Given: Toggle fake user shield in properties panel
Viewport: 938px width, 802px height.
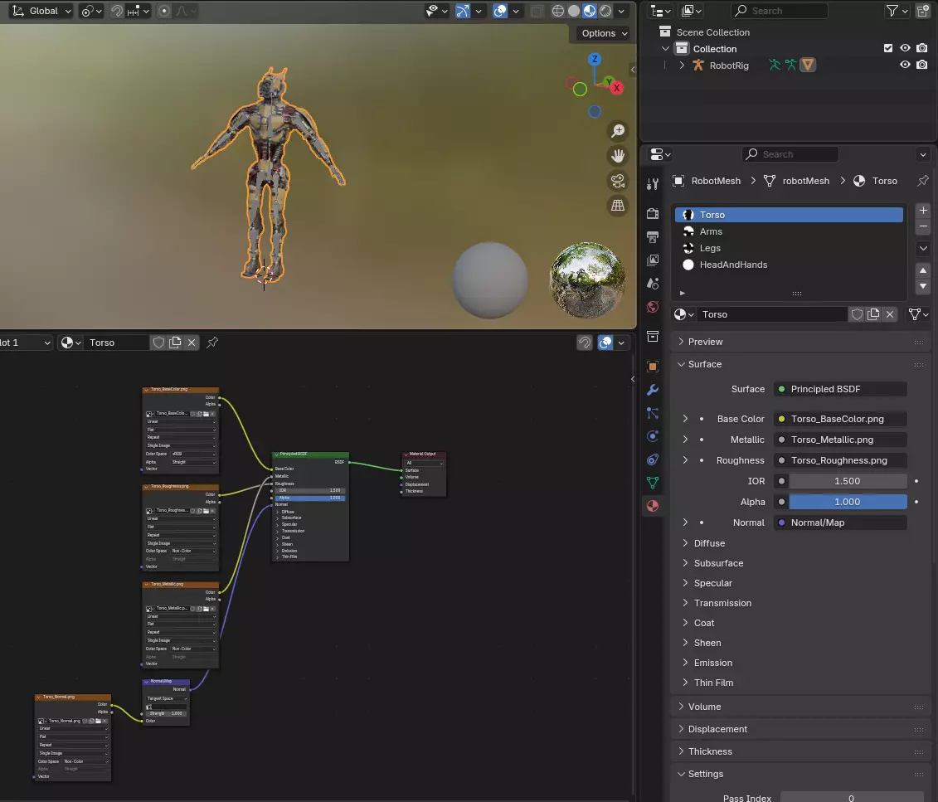Looking at the screenshot, I should click(x=857, y=314).
